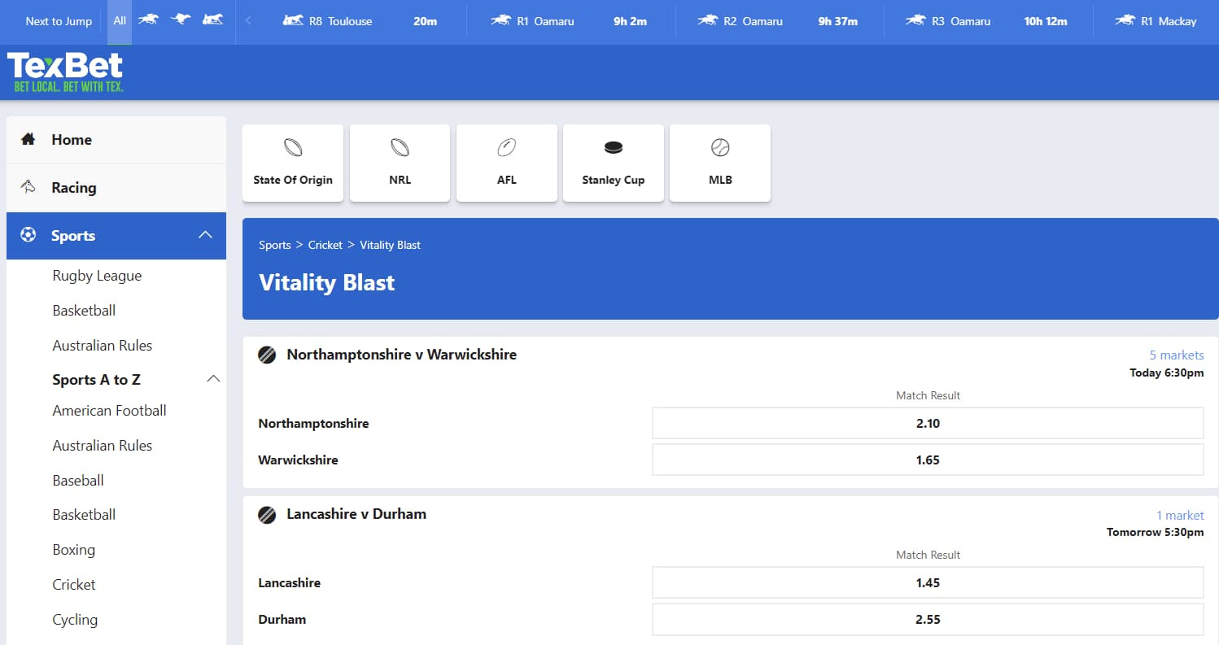
Task: Collapse the Sports A to Z chevron
Action: pos(213,379)
